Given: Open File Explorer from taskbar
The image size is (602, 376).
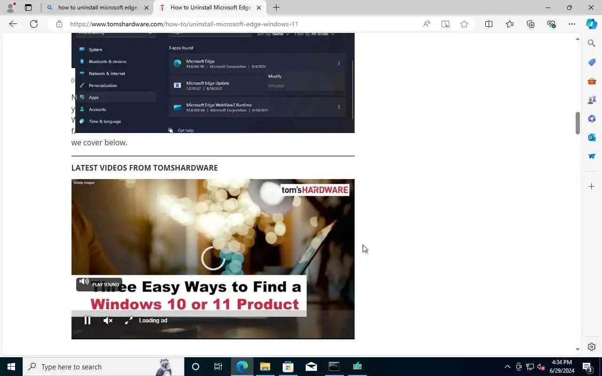Looking at the screenshot, I should pyautogui.click(x=265, y=367).
